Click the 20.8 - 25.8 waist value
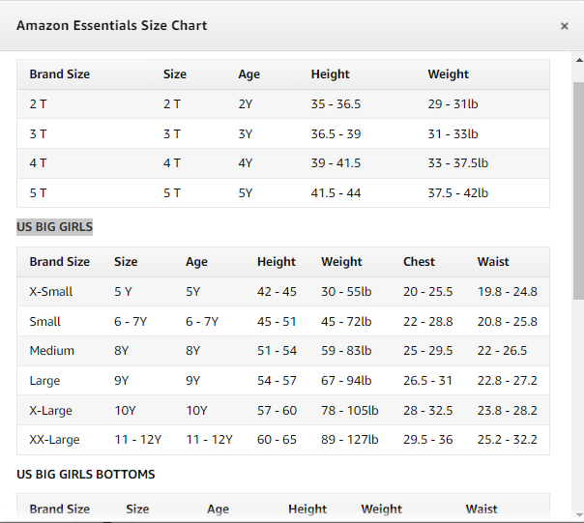584x523 pixels. point(508,321)
